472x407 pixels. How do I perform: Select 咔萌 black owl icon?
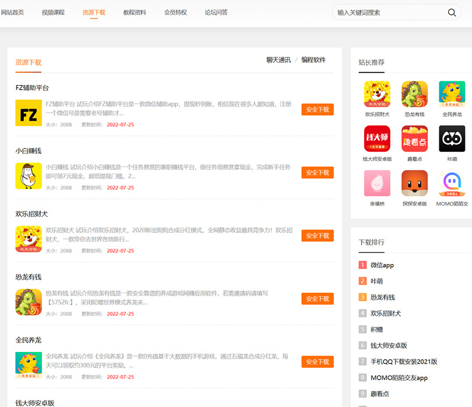(x=452, y=139)
